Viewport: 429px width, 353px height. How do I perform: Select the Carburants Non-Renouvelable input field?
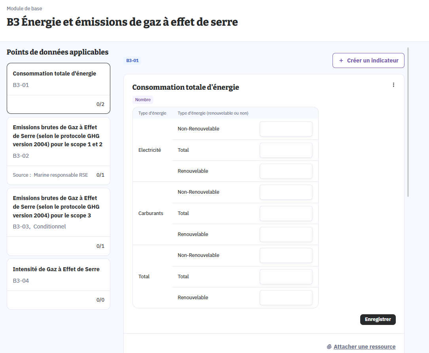pos(286,192)
